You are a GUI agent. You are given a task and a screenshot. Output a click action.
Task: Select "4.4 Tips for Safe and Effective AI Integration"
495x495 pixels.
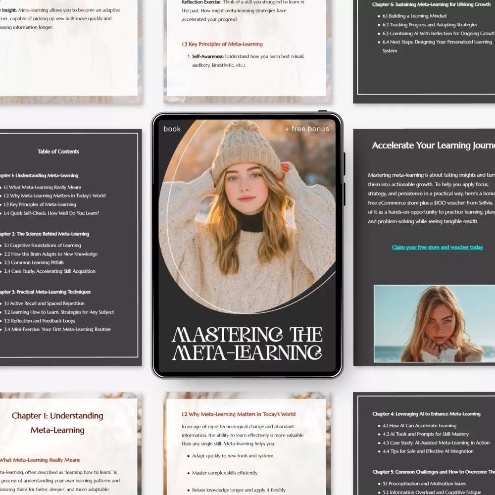click(428, 451)
